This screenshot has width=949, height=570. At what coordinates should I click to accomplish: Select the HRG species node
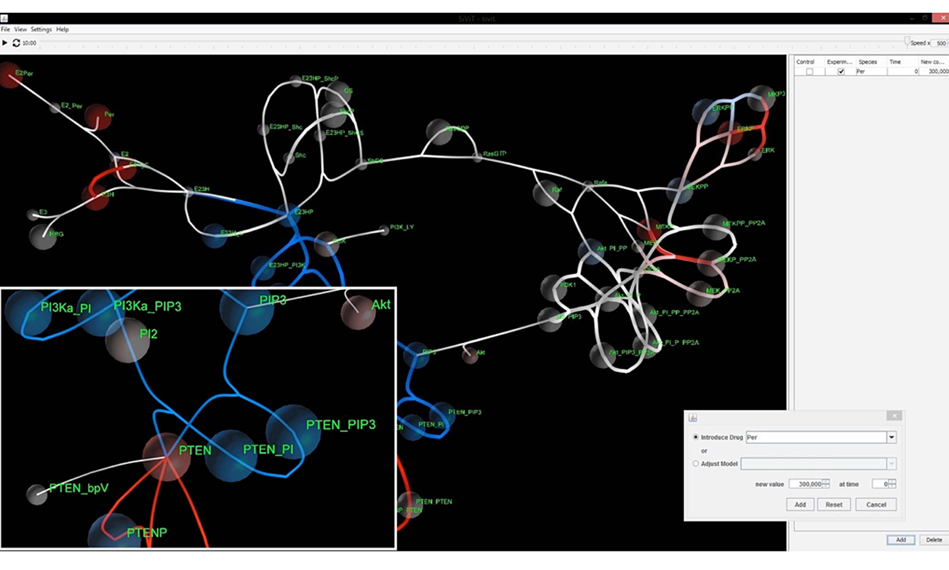pos(43,237)
